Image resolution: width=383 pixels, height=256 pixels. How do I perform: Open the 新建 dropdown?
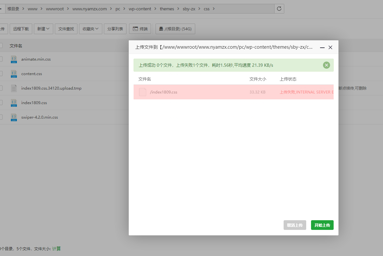pos(44,29)
